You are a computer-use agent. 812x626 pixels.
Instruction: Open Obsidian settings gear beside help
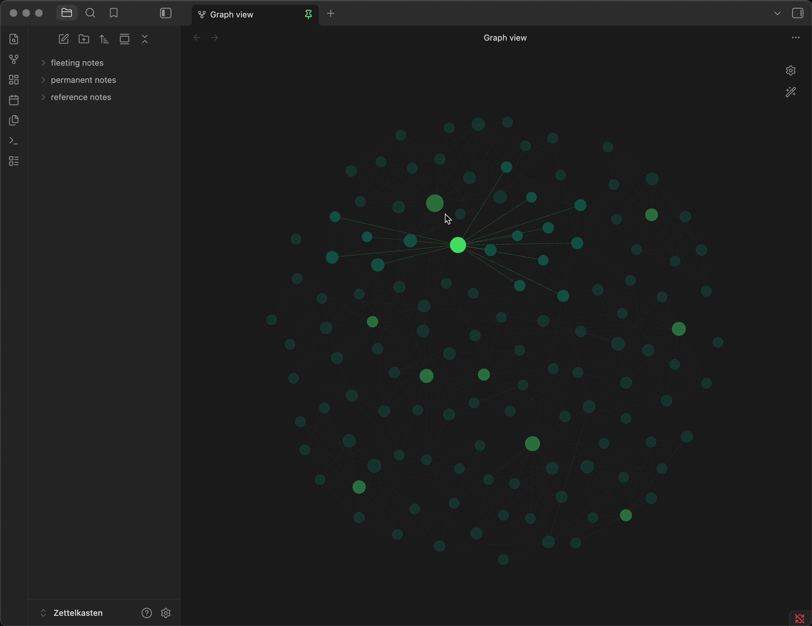coord(166,613)
